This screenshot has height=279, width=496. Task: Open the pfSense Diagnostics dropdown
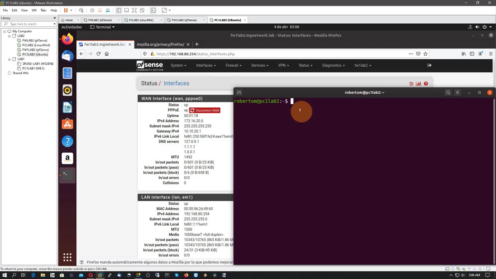[x=333, y=65]
